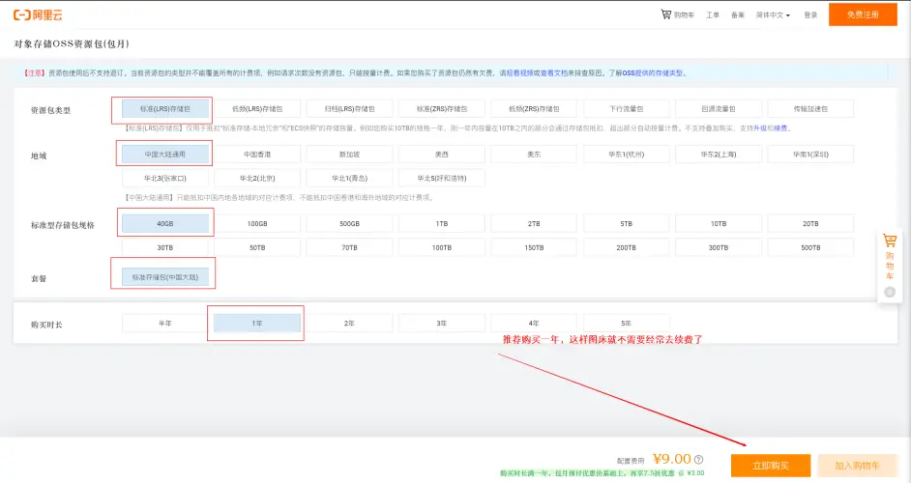Choose the 华北3(张家口) region
This screenshot has height=483, width=911.
[x=165, y=178]
